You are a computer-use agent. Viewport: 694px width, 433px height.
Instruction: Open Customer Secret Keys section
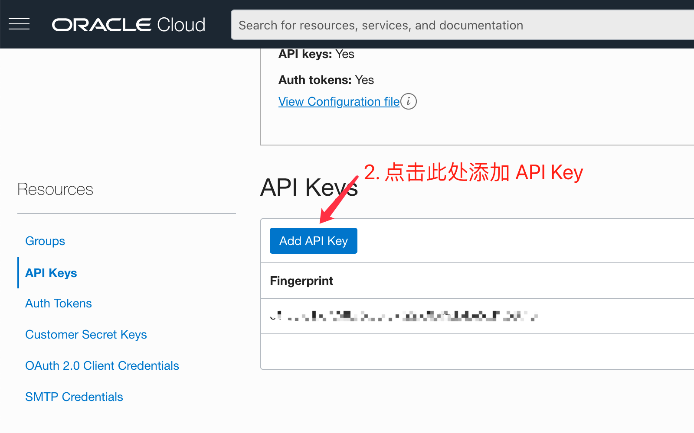(86, 335)
